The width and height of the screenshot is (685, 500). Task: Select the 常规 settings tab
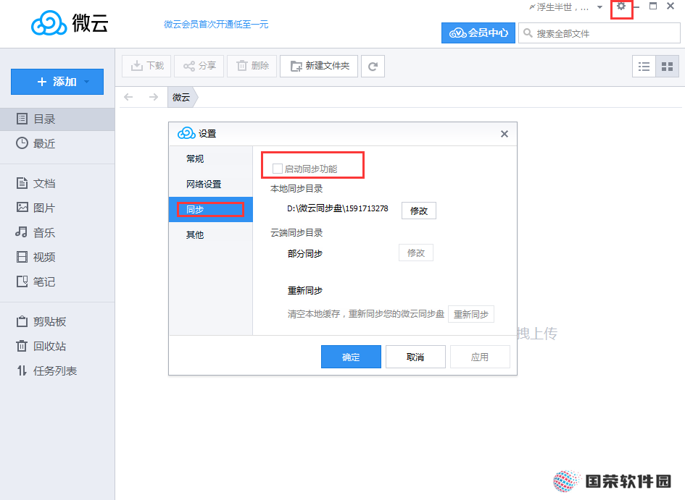[211, 159]
